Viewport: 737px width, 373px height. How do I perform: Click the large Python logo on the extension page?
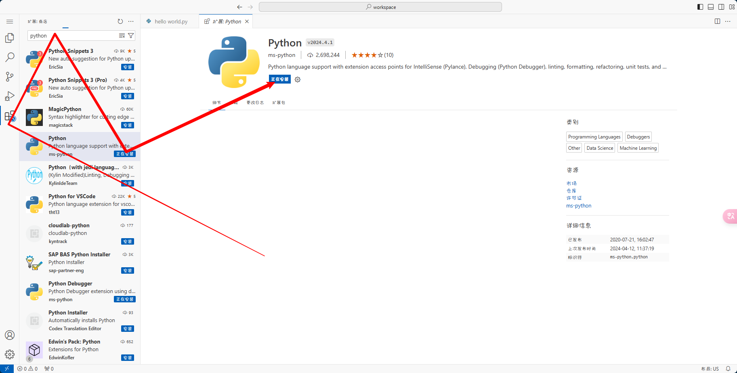tap(234, 62)
